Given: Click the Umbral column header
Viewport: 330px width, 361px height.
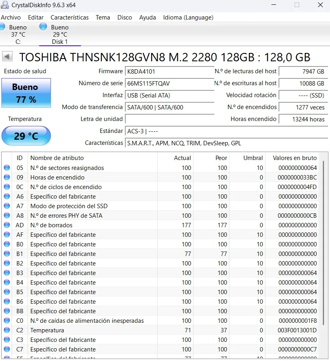Looking at the screenshot, I should (247, 158).
